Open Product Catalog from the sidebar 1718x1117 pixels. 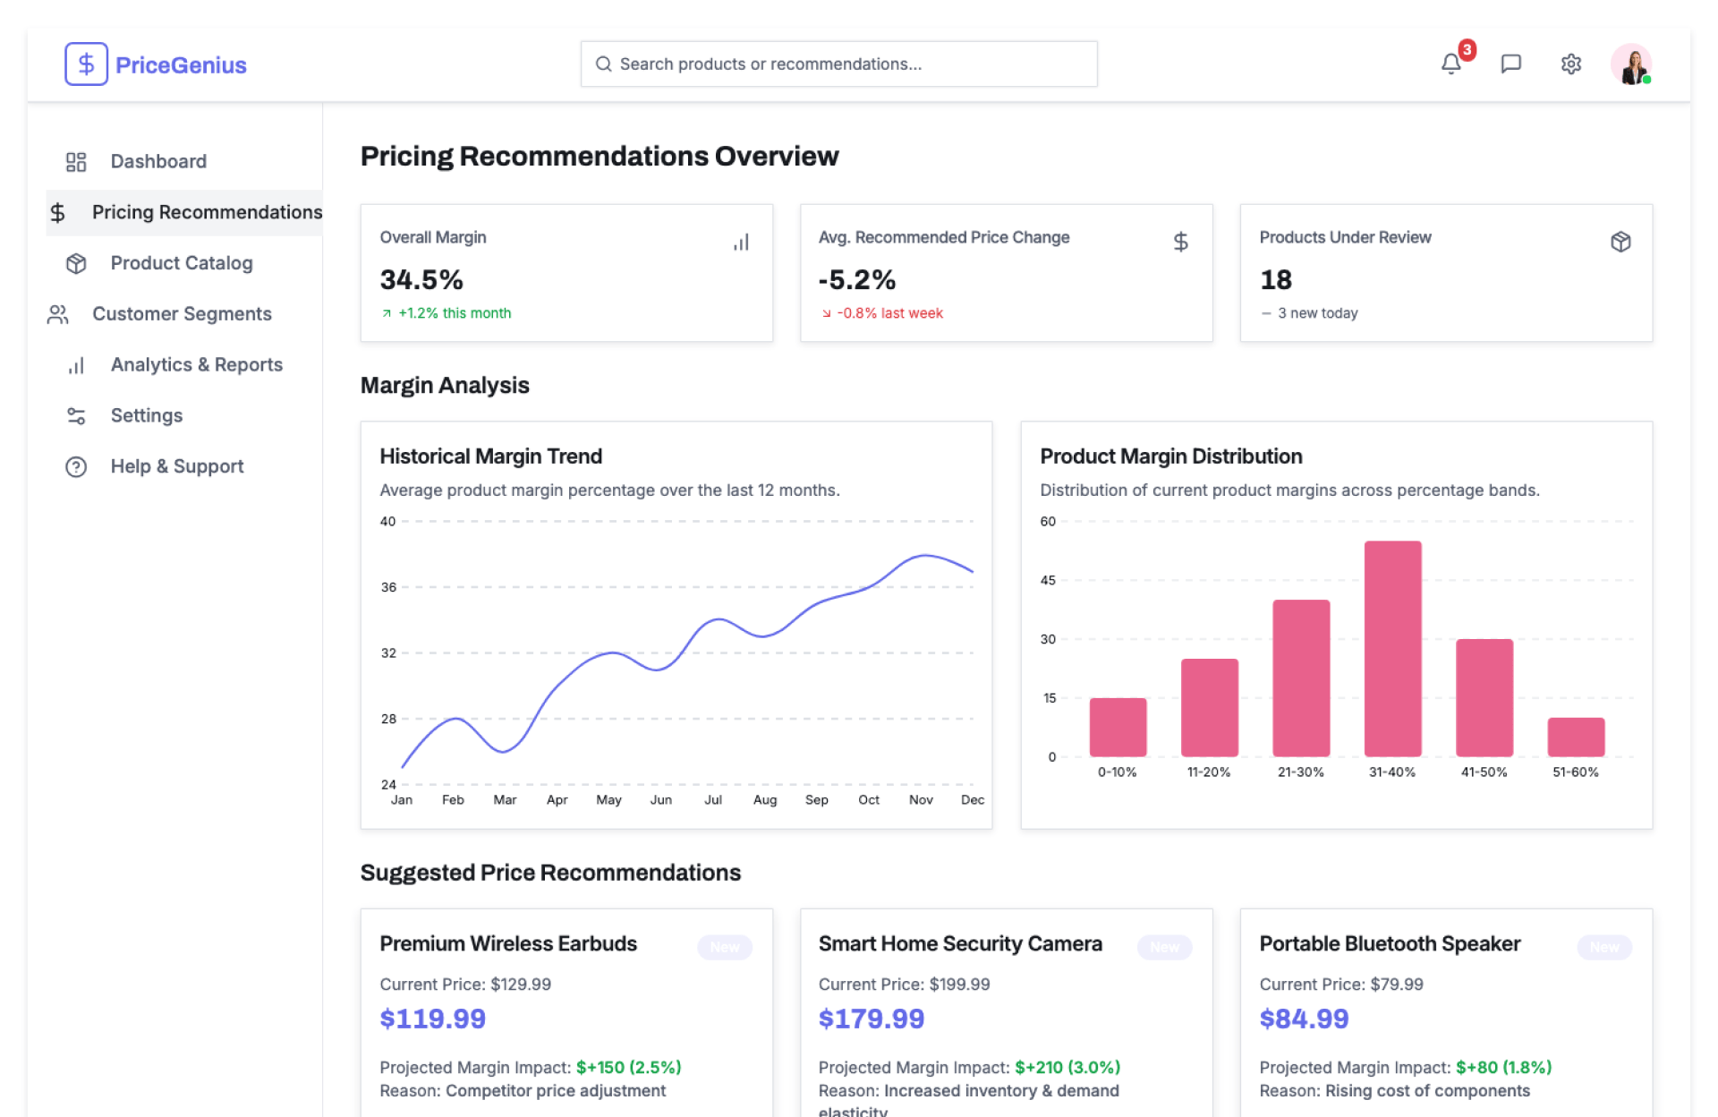point(181,263)
